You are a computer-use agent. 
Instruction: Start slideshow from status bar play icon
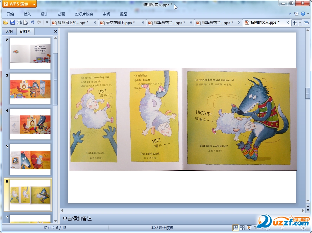coord(249,228)
